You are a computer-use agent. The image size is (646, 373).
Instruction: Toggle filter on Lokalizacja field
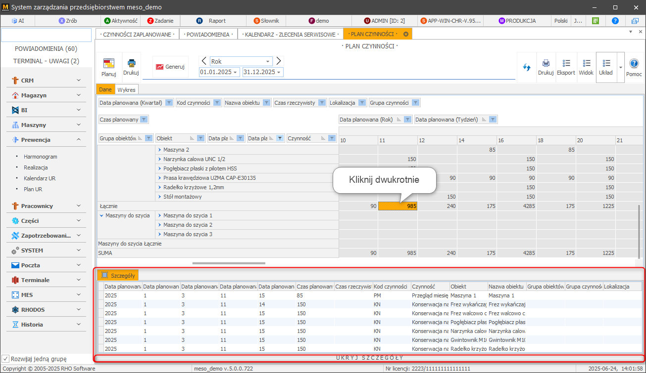pyautogui.click(x=362, y=103)
